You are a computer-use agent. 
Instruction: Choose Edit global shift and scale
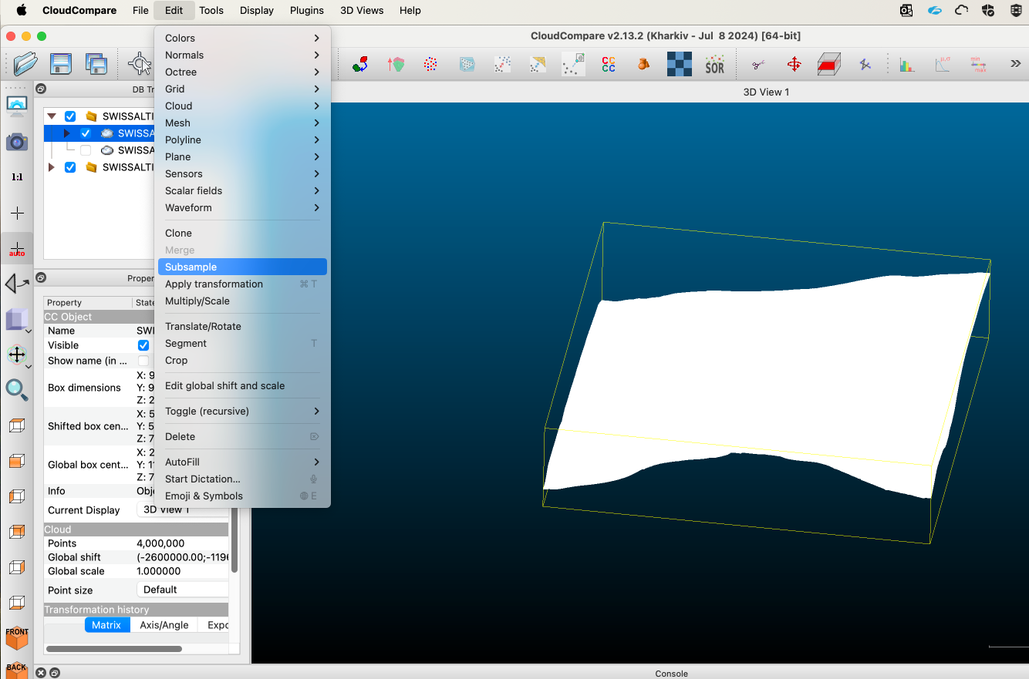pos(242,385)
